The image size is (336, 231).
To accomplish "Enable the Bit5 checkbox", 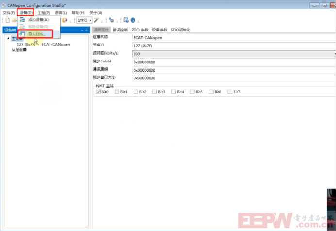I will coord(192,92).
